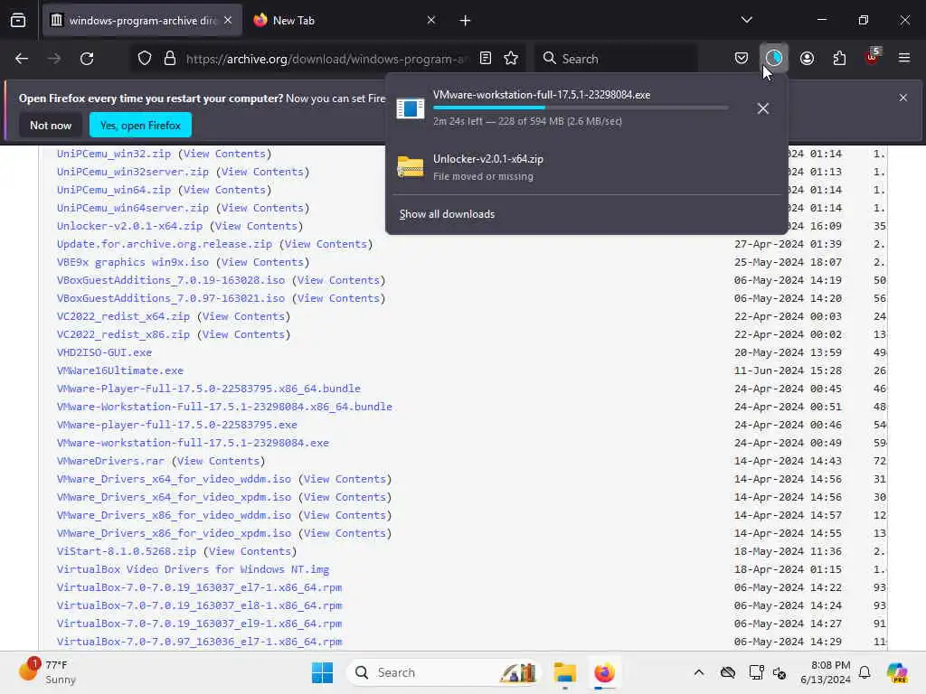Open Firefox account menu
This screenshot has height=694, width=926.
pos(807,59)
